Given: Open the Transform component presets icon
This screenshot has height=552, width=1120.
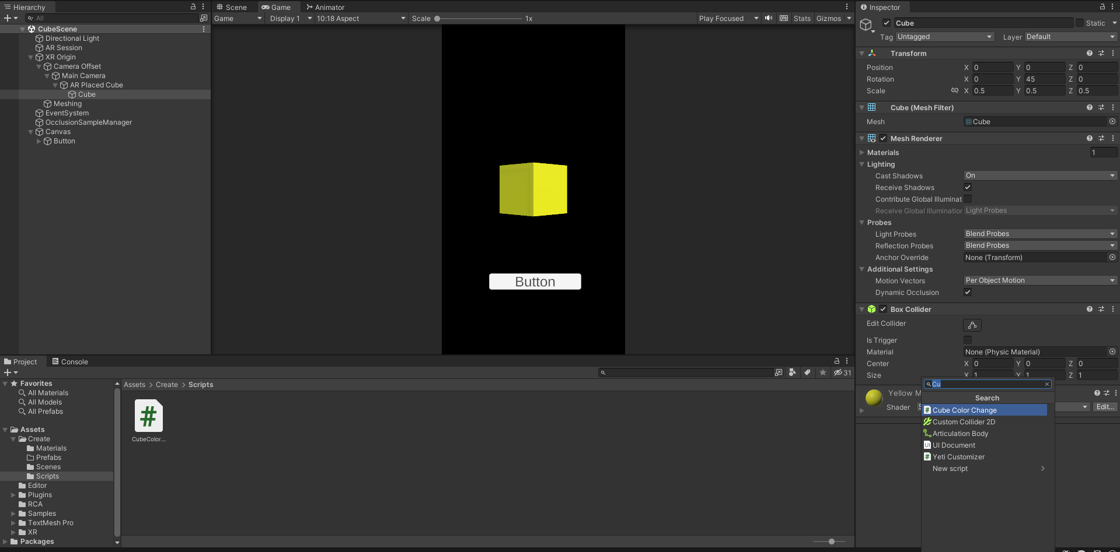Looking at the screenshot, I should pos(1101,53).
